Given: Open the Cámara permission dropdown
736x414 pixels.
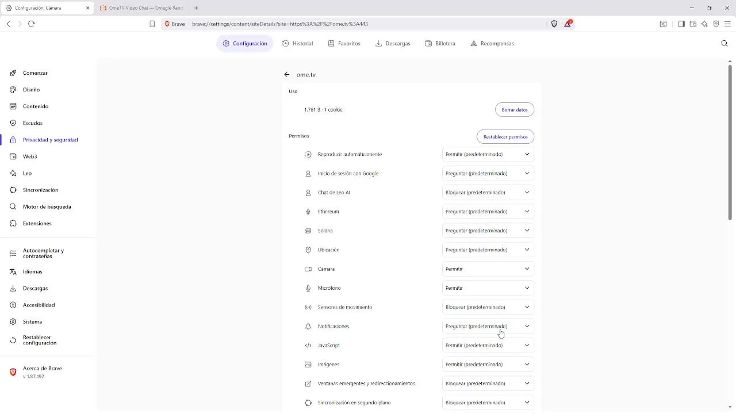Looking at the screenshot, I should [x=488, y=269].
